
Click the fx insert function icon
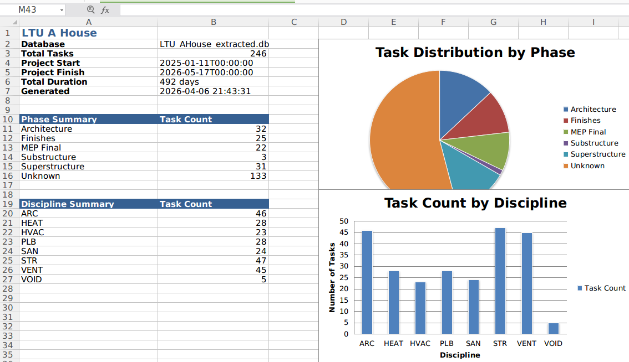pos(105,10)
